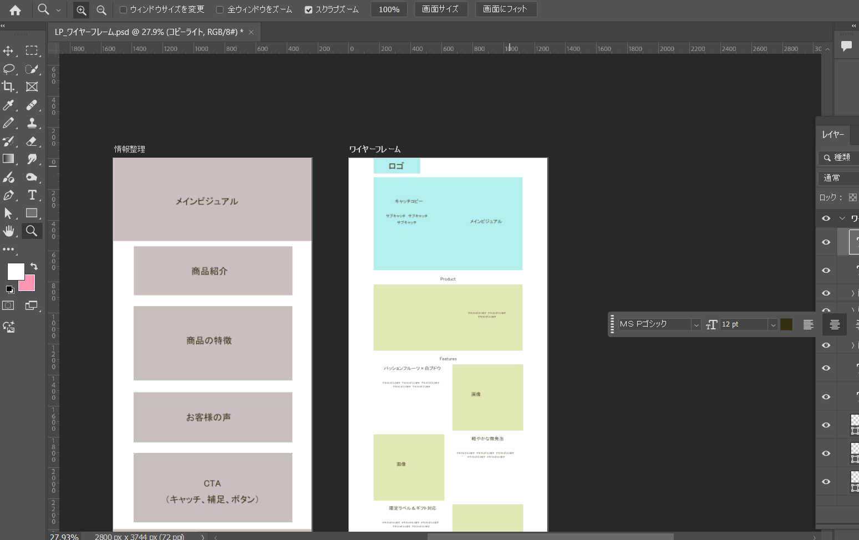The image size is (859, 540).
Task: Select the Hand tool
Action: click(x=8, y=231)
